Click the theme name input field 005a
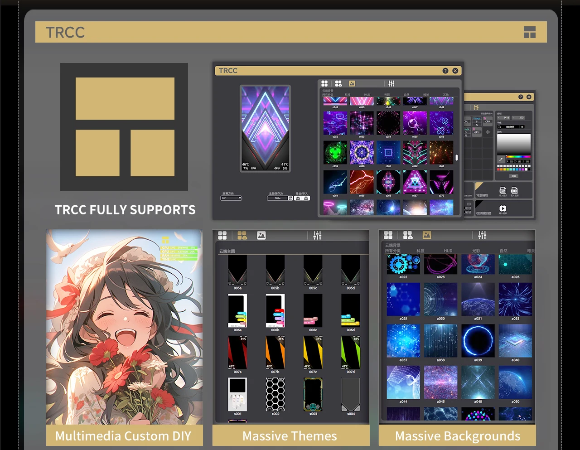The height and width of the screenshot is (450, 580). [x=277, y=198]
